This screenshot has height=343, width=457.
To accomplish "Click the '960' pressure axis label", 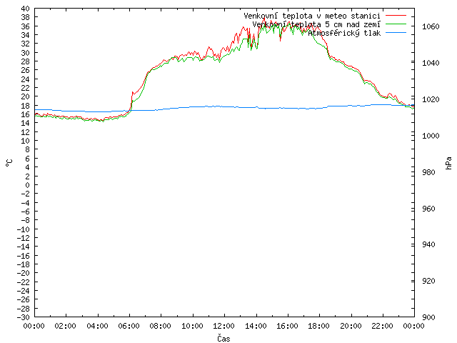I will click(x=428, y=209).
